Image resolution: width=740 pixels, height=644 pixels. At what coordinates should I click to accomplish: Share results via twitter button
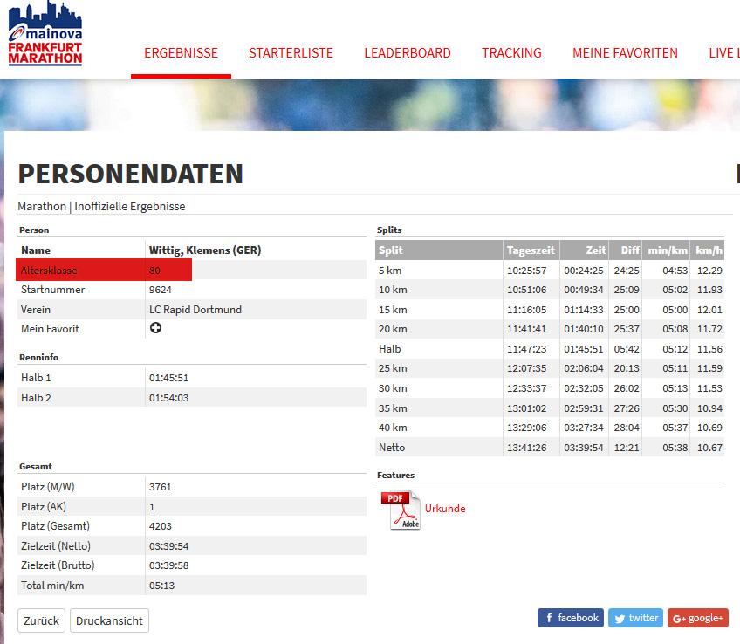(635, 618)
